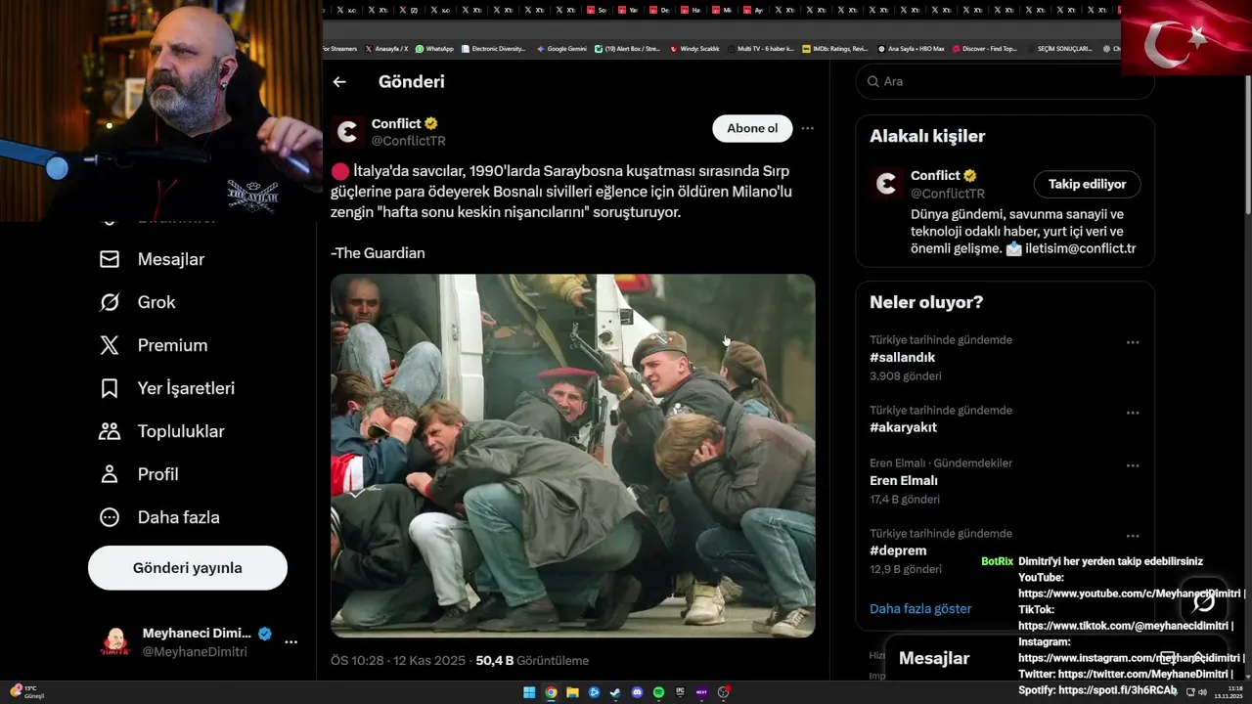1252x704 pixels.
Task: Open Steam from the taskbar
Action: point(615,692)
